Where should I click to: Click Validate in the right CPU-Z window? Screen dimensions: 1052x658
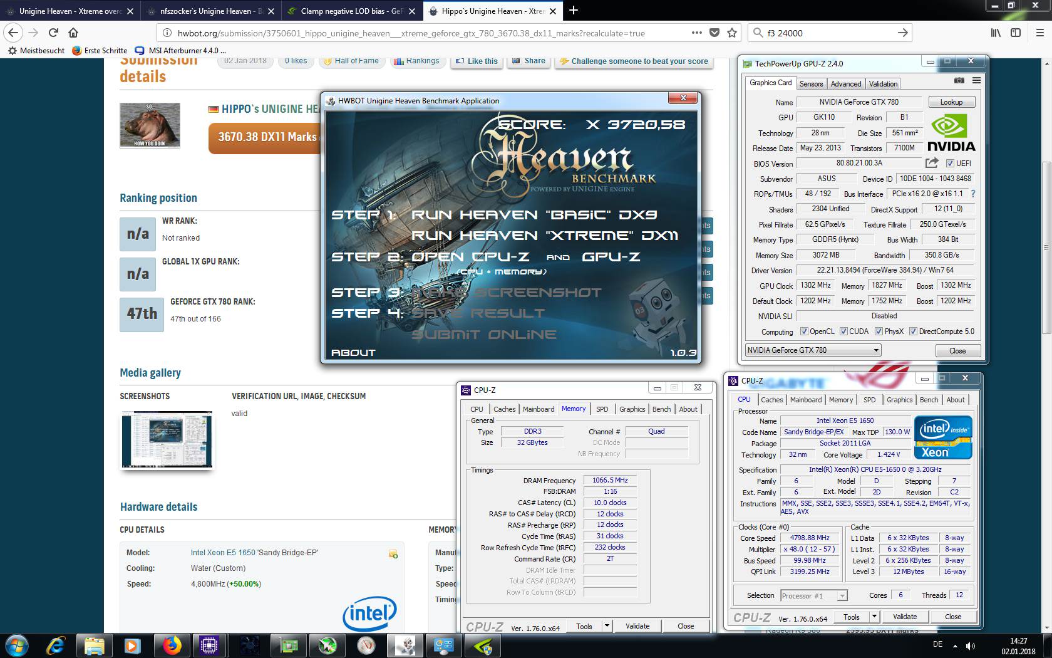(x=904, y=617)
